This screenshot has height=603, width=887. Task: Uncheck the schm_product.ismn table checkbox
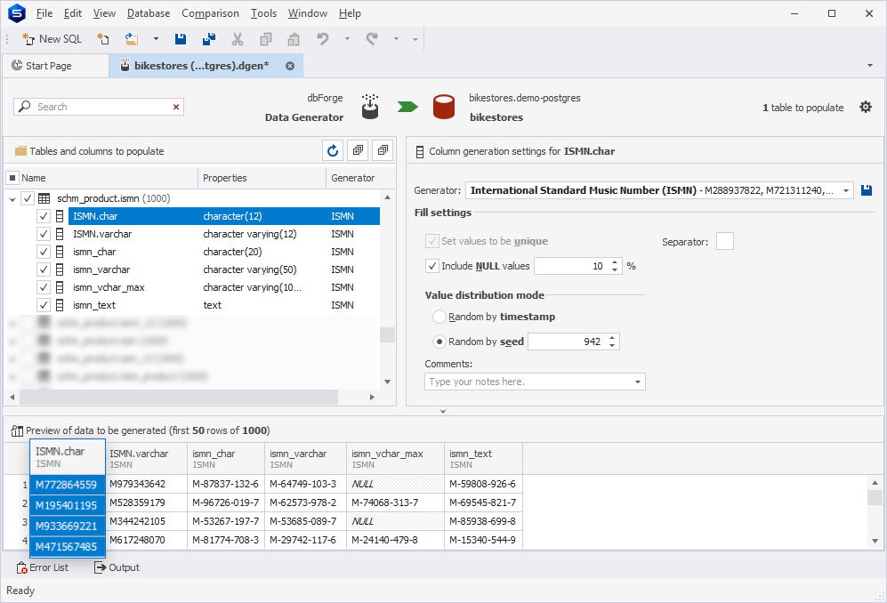pos(28,198)
